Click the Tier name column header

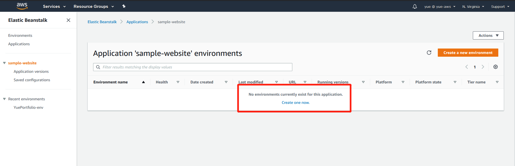[x=476, y=82]
